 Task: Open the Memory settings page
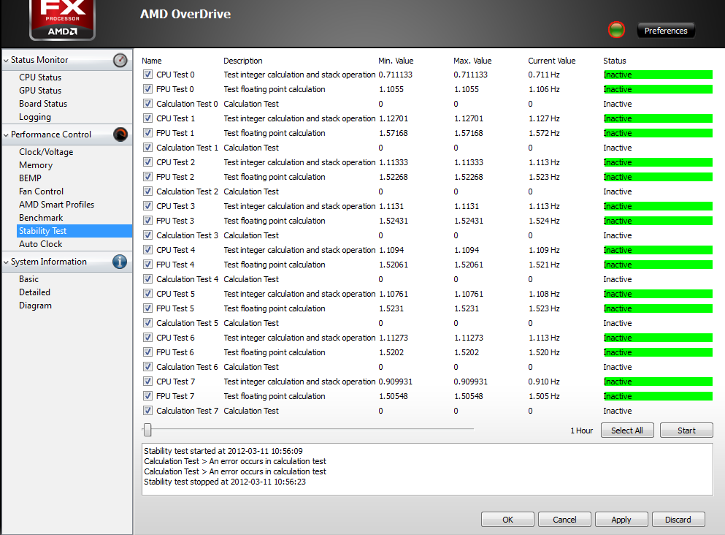click(x=36, y=165)
